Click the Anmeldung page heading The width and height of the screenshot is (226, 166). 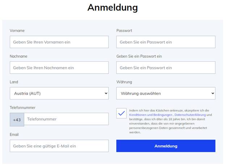click(x=113, y=8)
